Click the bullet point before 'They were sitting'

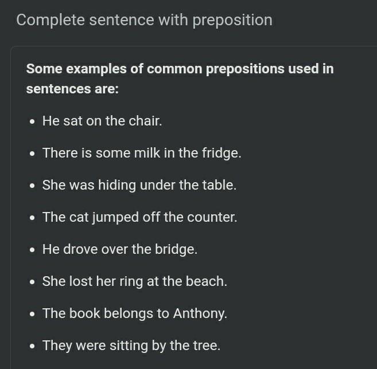(x=32, y=347)
